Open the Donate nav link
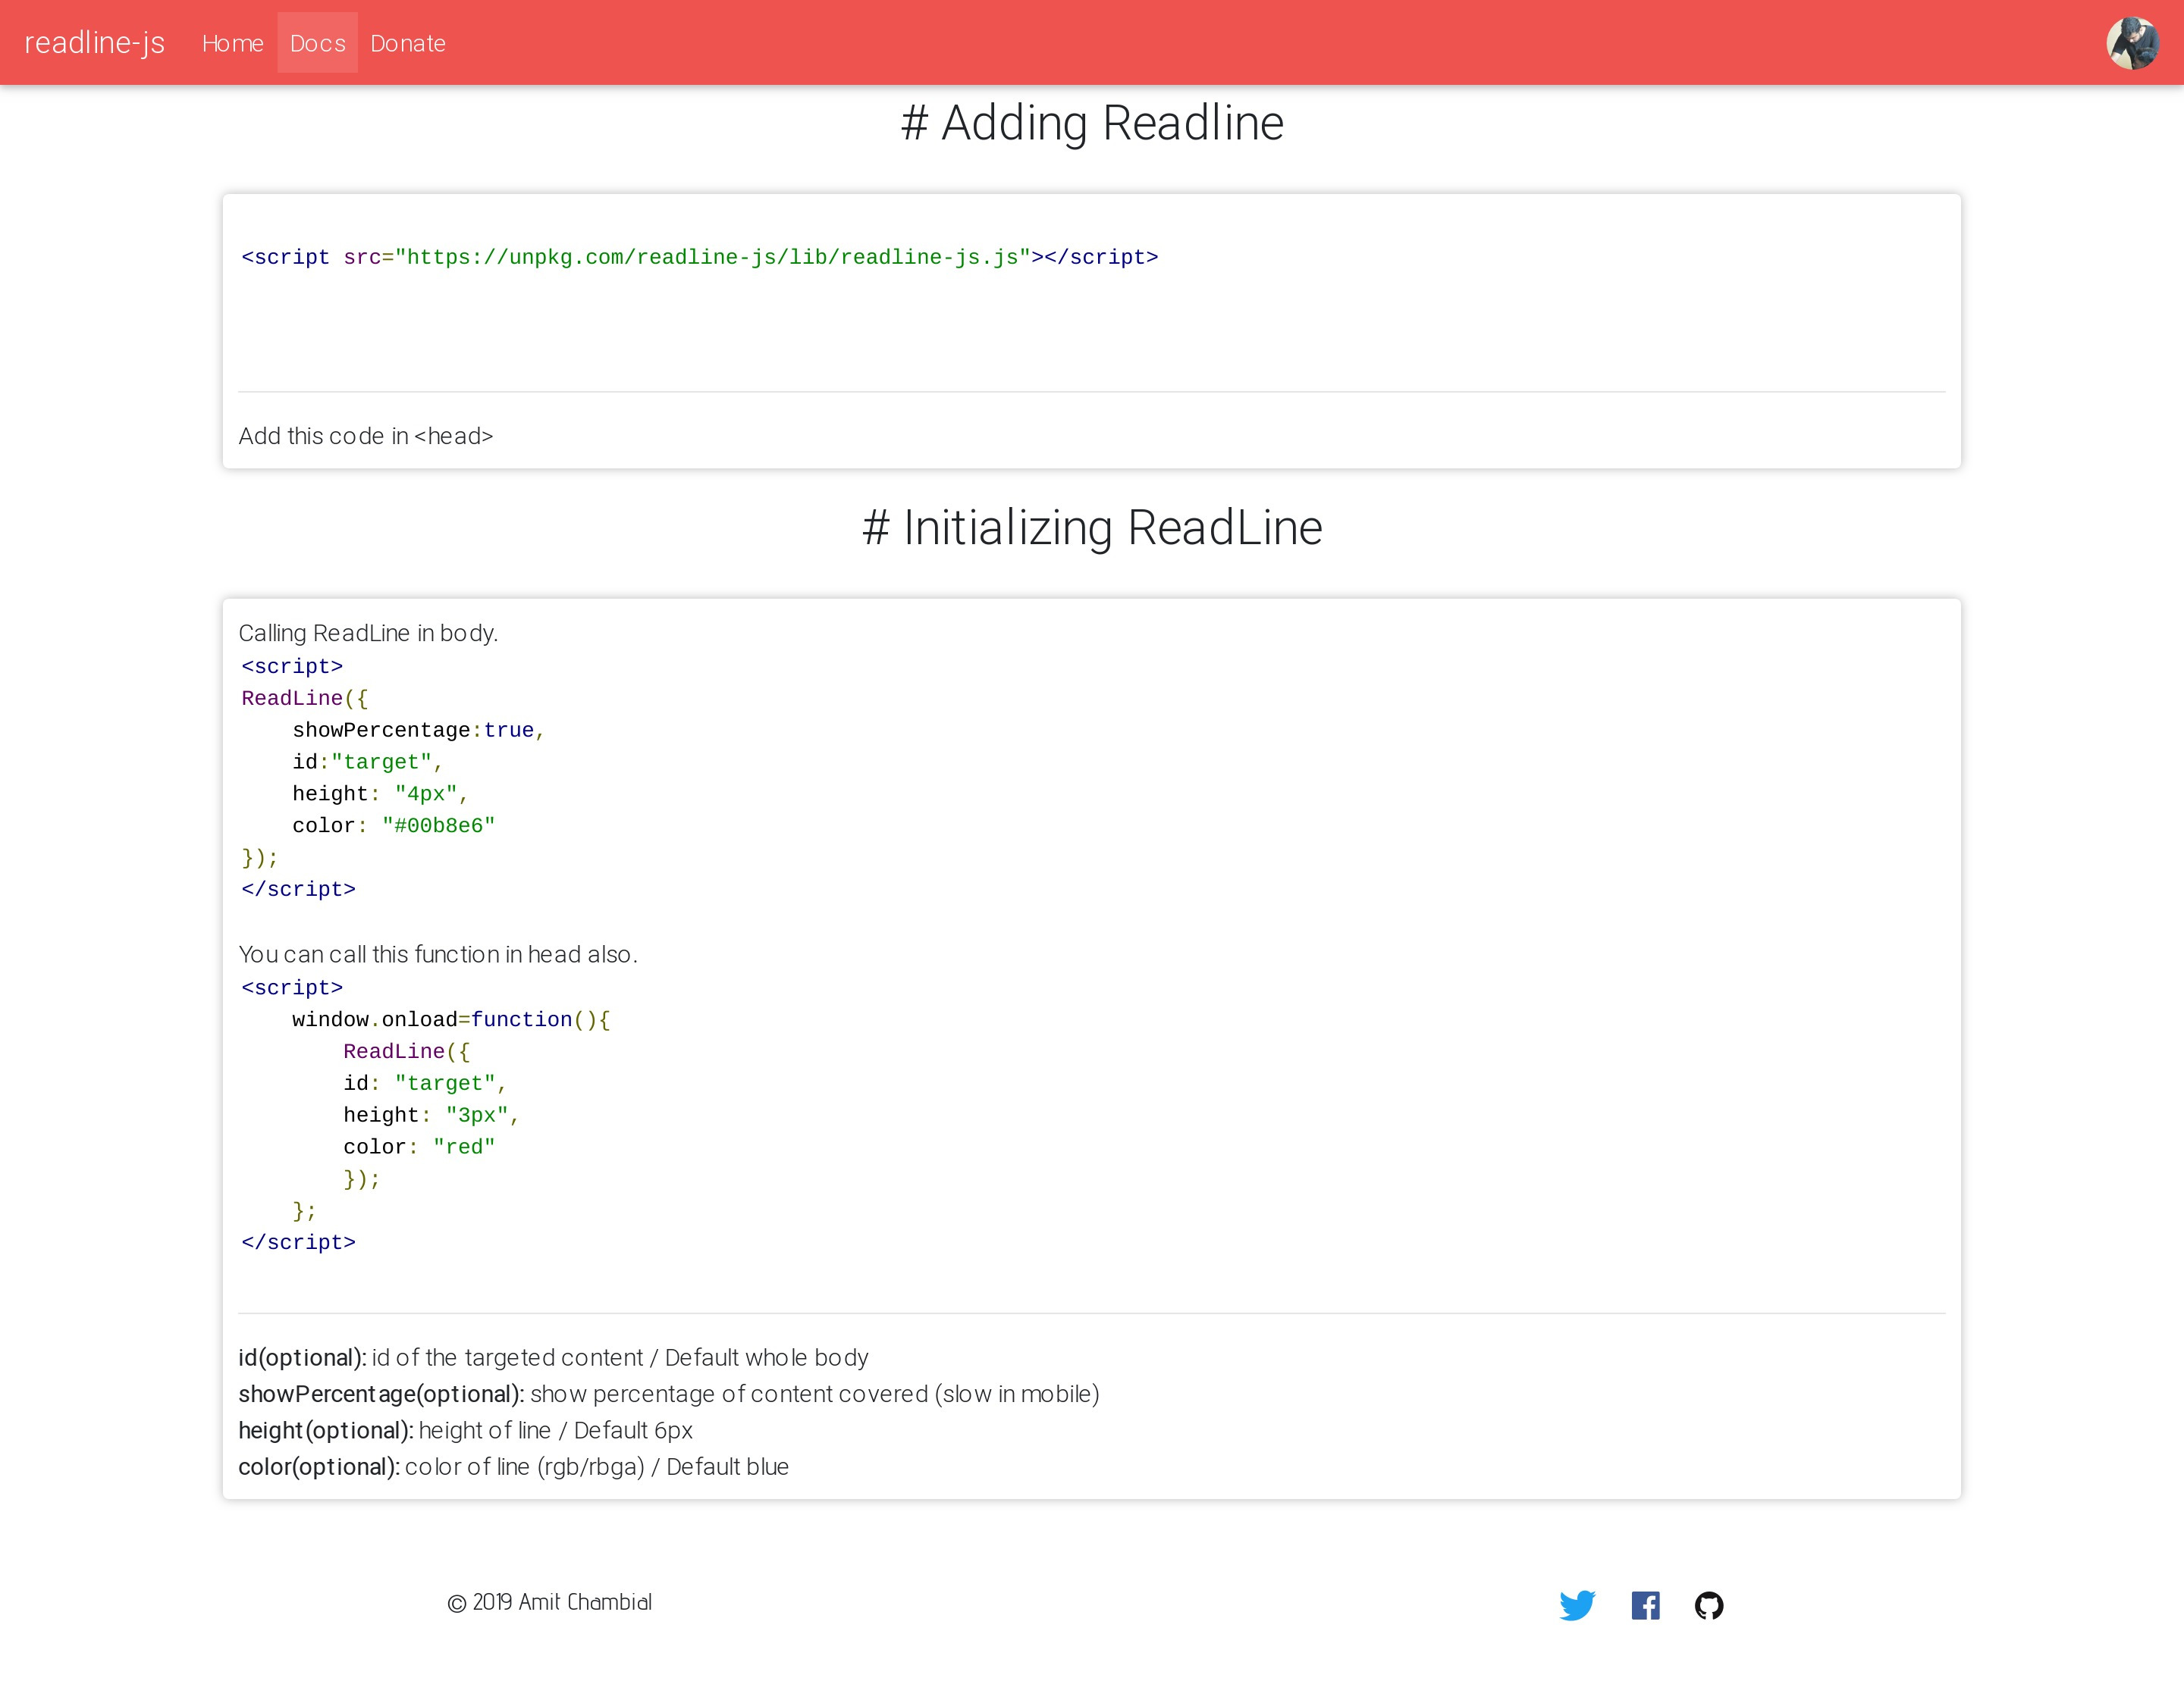Image resolution: width=2184 pixels, height=1684 pixels. 407,43
